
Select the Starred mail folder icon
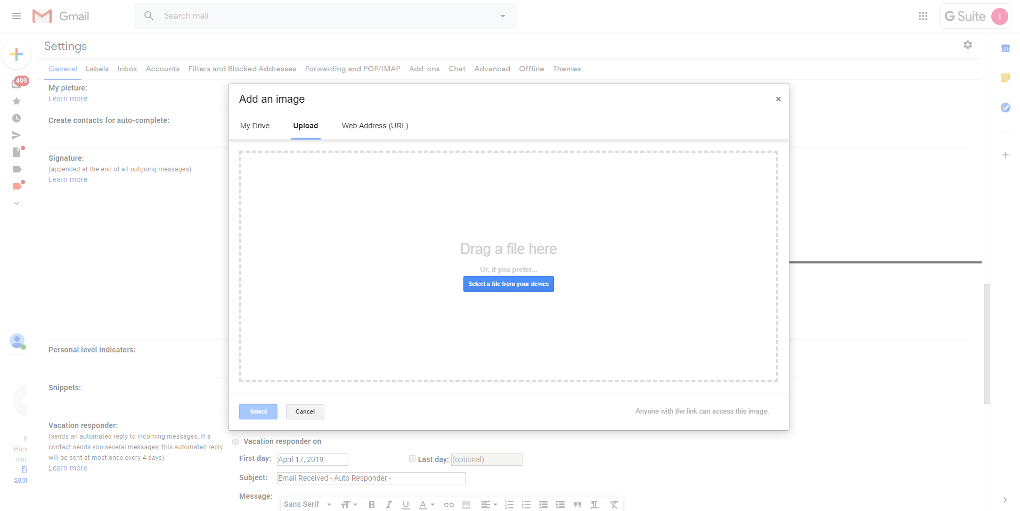coord(17,101)
